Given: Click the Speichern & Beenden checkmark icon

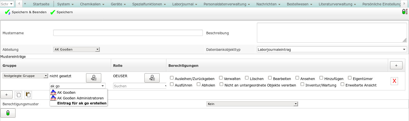Looking at the screenshot, I should coord(8,12).
